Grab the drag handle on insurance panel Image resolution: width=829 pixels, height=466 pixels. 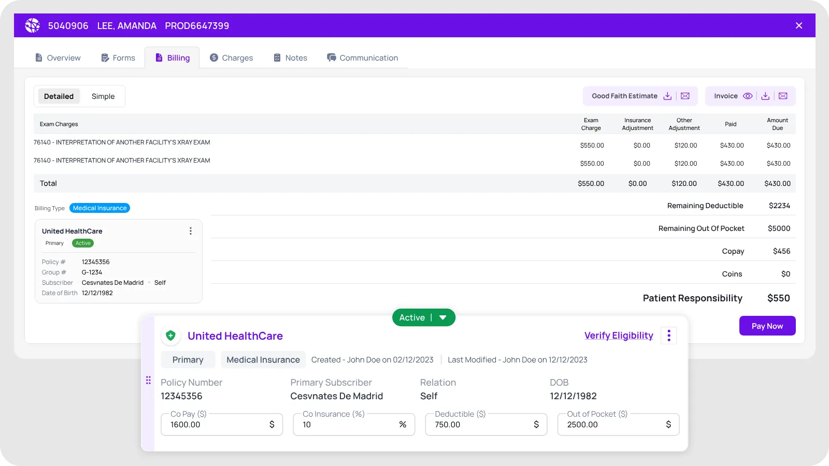pyautogui.click(x=148, y=381)
